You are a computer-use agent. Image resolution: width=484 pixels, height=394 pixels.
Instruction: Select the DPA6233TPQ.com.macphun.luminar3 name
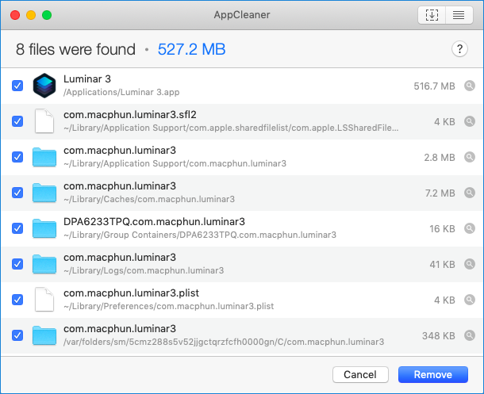click(x=155, y=222)
